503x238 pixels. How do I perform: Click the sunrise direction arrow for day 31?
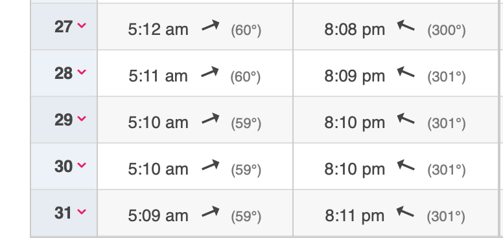211,211
